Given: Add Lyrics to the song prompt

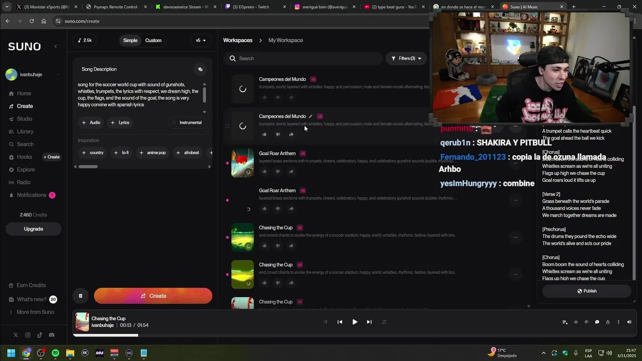Looking at the screenshot, I should [120, 122].
